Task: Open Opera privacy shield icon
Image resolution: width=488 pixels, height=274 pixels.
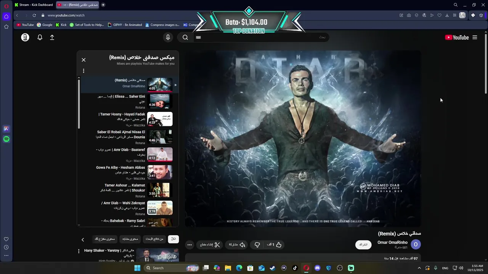Action: click(416, 15)
